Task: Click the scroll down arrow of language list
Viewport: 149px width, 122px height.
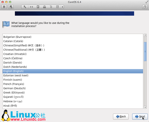Action: [x=145, y=107]
